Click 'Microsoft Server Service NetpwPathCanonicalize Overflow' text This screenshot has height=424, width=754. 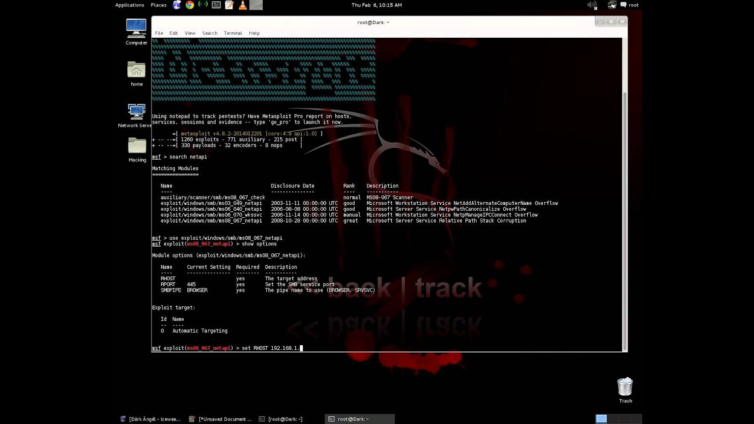[446, 209]
